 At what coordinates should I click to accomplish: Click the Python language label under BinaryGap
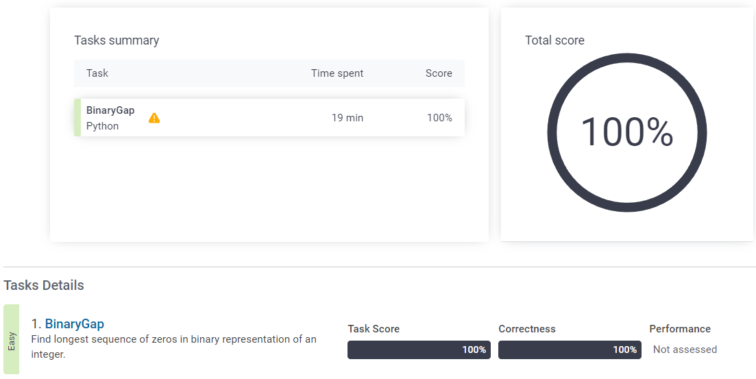[x=102, y=126]
